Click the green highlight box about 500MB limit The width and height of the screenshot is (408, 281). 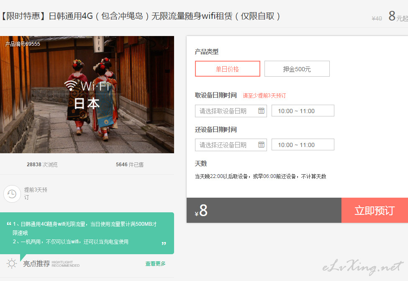click(87, 233)
